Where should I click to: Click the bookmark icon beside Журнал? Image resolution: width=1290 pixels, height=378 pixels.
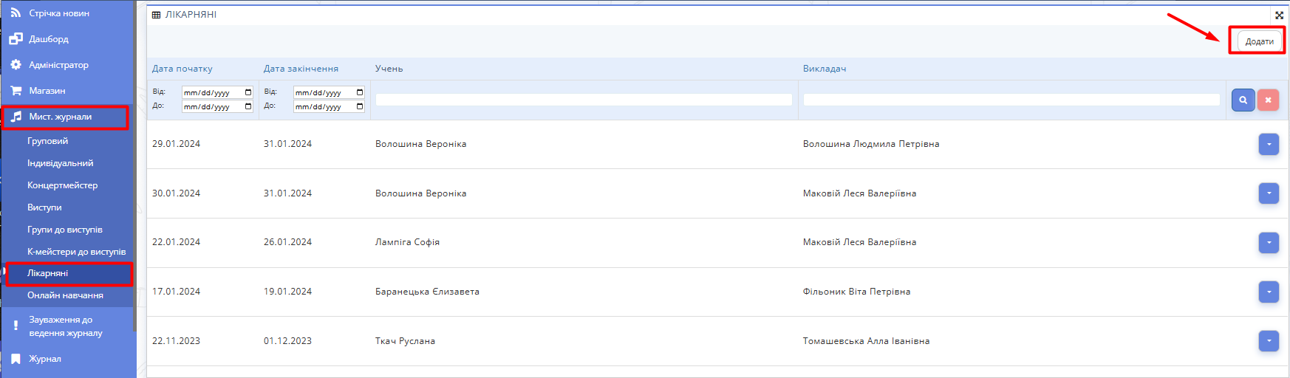(x=16, y=359)
